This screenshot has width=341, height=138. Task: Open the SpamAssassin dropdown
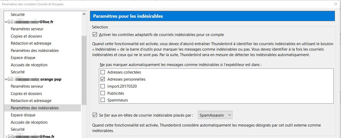[x=215, y=115]
